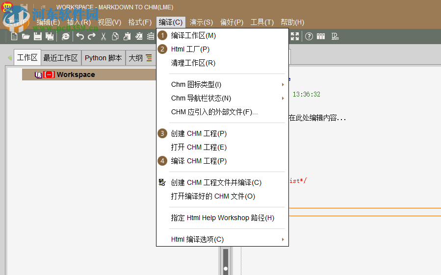Viewport: 441px width, 275px height.
Task: Click the paste special clipboard icon
Action: point(139,36)
